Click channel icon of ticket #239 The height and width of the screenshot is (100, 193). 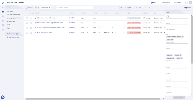[x=31, y=28]
